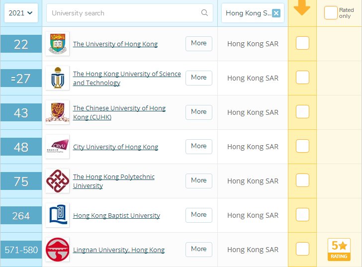Viewport: 362px width, 267px height.
Task: Click the search magnifier icon
Action: coord(204,13)
